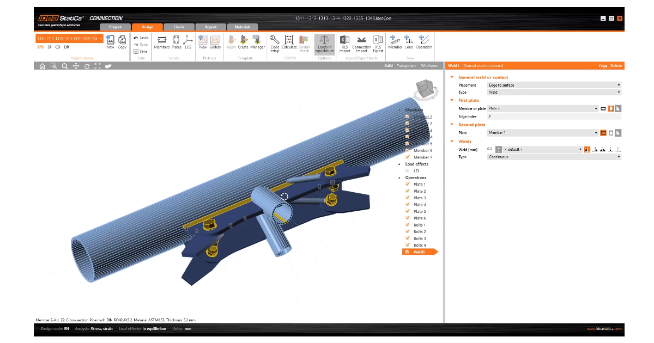Switch to the Check tab
Image resolution: width=654 pixels, height=343 pixels.
(x=179, y=27)
